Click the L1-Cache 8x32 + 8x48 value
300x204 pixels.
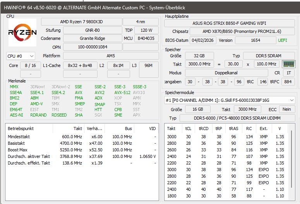click(x=80, y=65)
